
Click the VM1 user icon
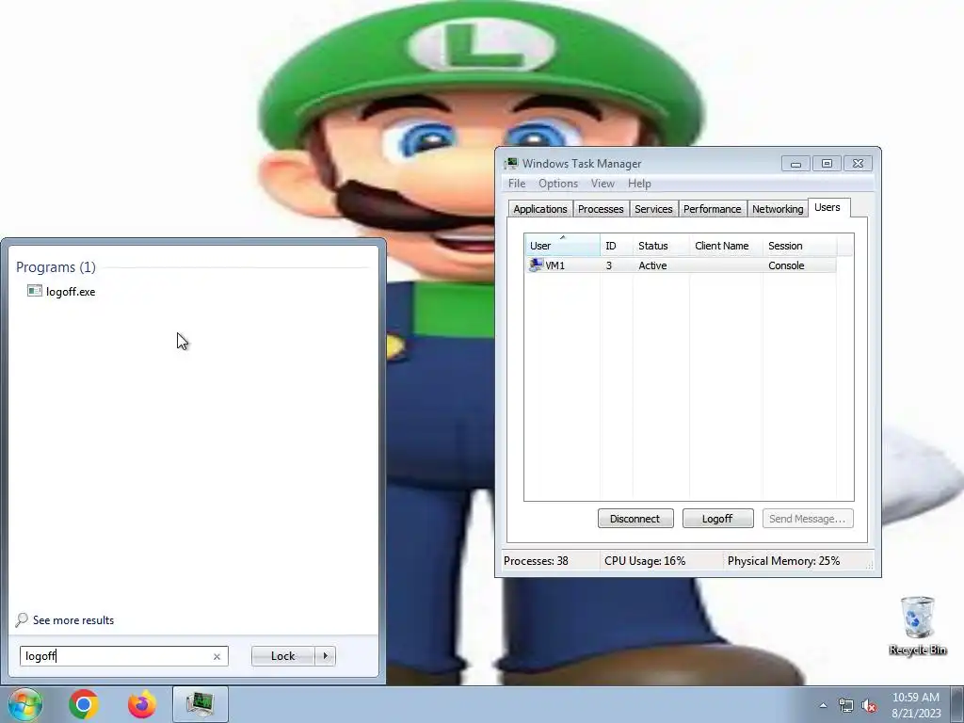(x=536, y=265)
